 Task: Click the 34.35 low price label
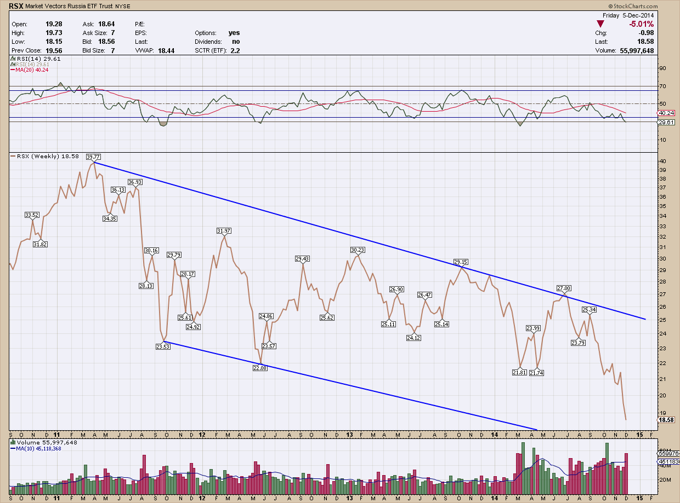110,218
